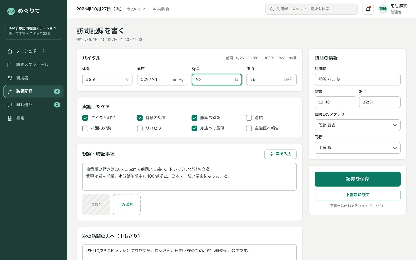This screenshot has width=416, height=260.
Task: Click 下書きに残す button
Action: (x=357, y=195)
